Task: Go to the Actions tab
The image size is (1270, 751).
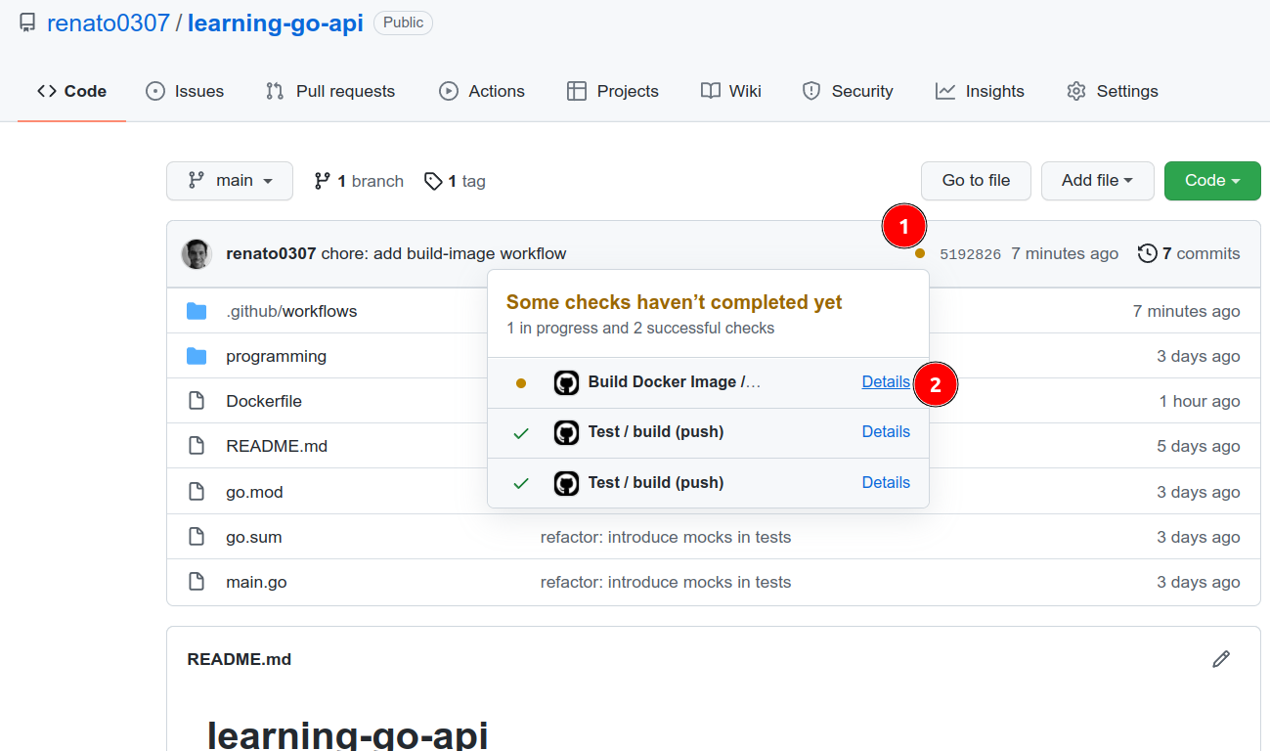Action: pos(482,91)
